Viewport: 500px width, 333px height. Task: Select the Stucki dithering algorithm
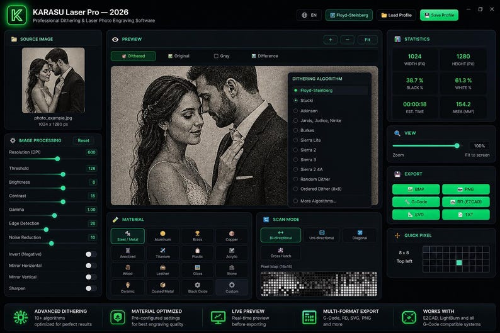tap(330, 100)
